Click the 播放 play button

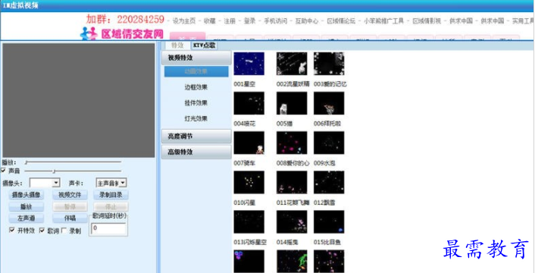[x=27, y=206]
